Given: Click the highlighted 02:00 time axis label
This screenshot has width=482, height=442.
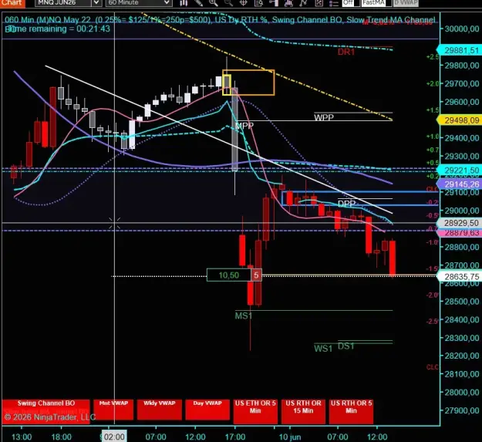Looking at the screenshot, I should click(114, 437).
